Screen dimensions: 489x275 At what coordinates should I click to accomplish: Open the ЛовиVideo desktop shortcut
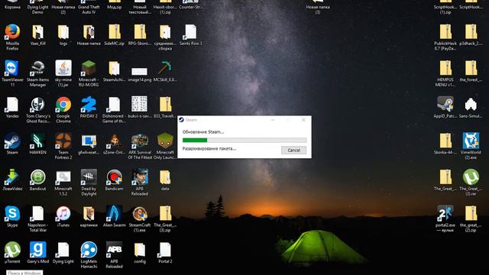click(12, 177)
